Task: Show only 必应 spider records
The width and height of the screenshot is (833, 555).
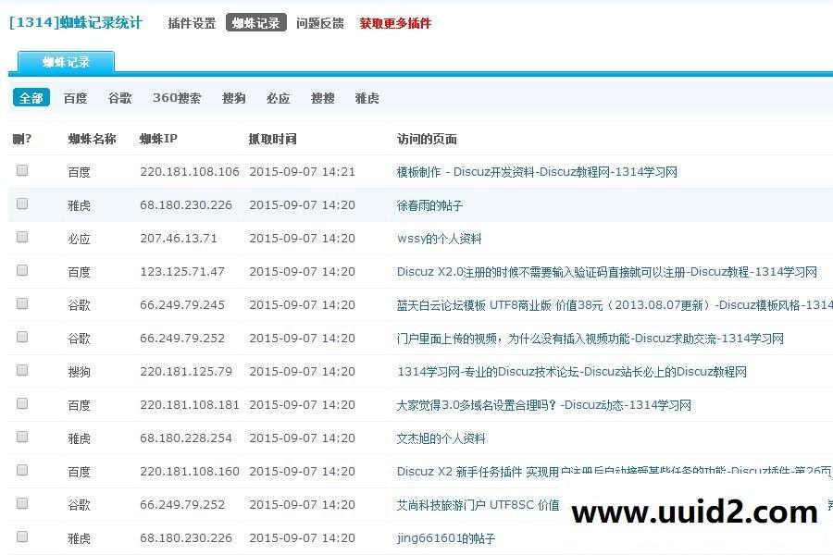Action: tap(278, 97)
